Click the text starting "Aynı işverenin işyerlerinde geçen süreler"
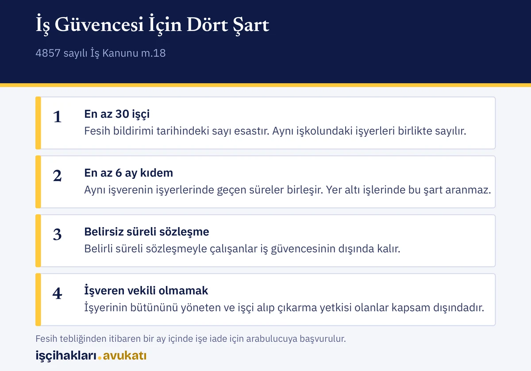 coord(288,190)
